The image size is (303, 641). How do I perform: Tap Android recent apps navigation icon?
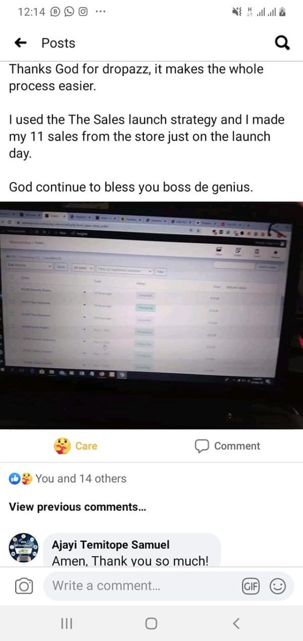(67, 624)
